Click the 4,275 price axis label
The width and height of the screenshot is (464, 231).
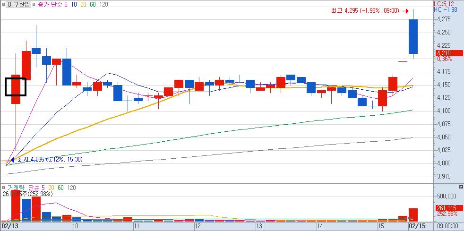(444, 19)
